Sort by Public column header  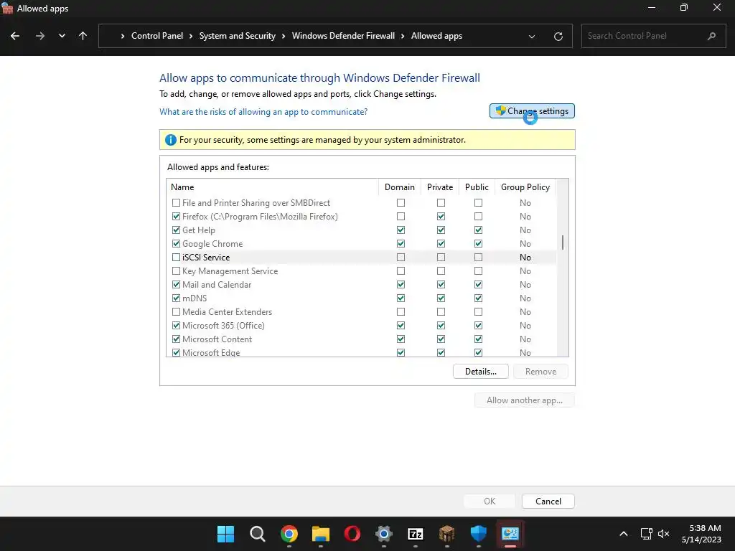[x=477, y=187]
